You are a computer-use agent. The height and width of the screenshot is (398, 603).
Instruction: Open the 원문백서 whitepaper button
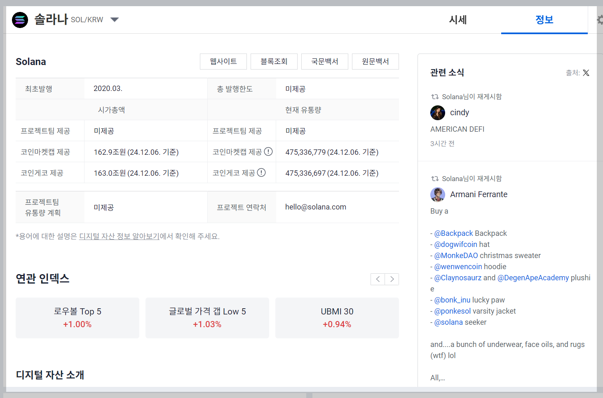375,61
